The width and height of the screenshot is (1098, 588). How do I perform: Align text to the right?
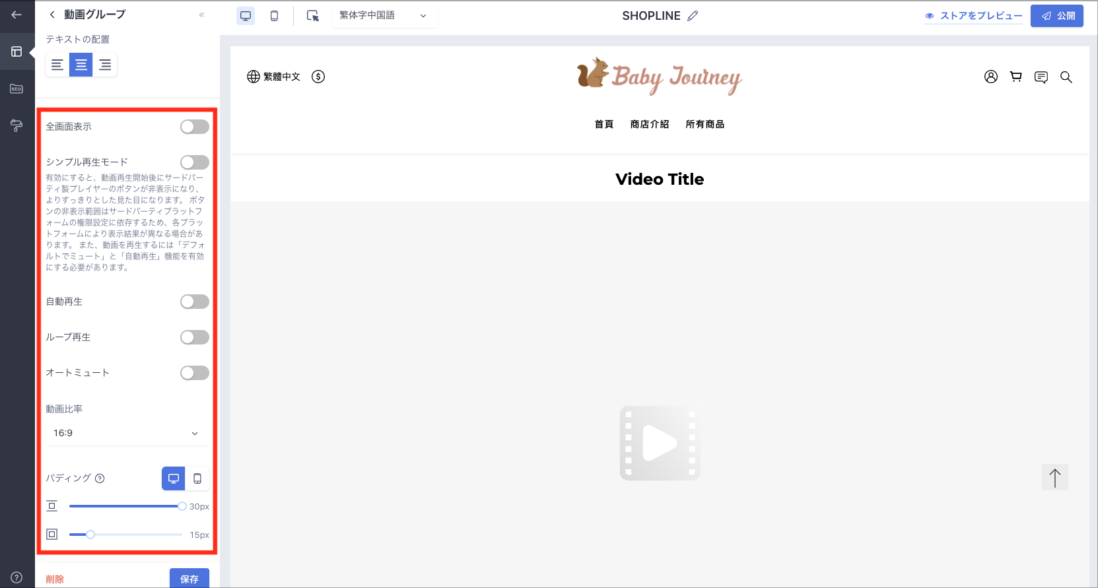[x=105, y=65]
